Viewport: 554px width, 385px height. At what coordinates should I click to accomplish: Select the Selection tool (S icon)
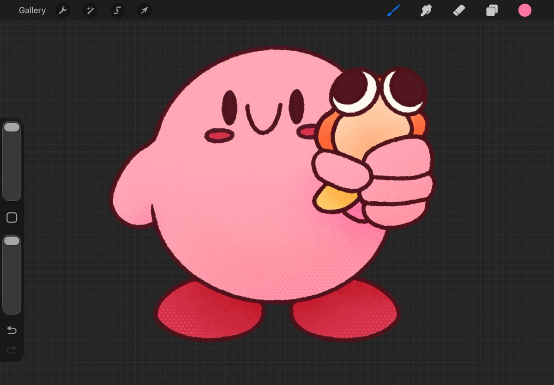(x=117, y=10)
